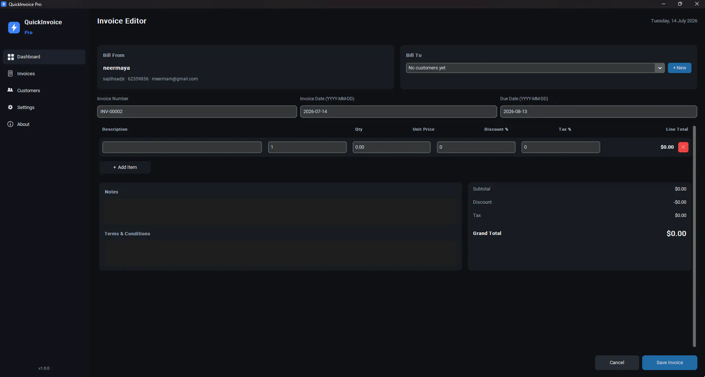Delete the line item with red X

tap(683, 147)
